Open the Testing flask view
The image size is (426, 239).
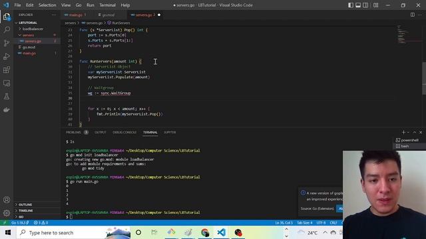[x=7, y=96]
